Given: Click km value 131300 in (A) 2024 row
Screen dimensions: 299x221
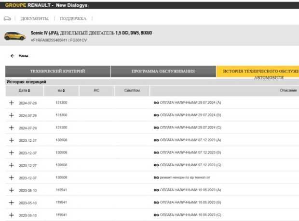Looking at the screenshot, I should (x=61, y=103).
